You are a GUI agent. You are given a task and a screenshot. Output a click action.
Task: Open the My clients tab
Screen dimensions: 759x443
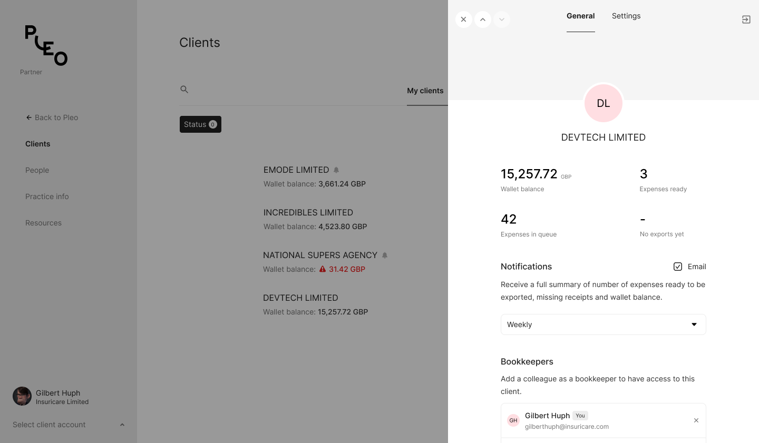coord(425,91)
